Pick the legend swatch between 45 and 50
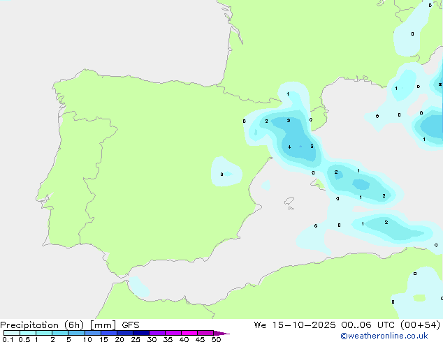Viewport: 443px width, 342px height. [205, 333]
